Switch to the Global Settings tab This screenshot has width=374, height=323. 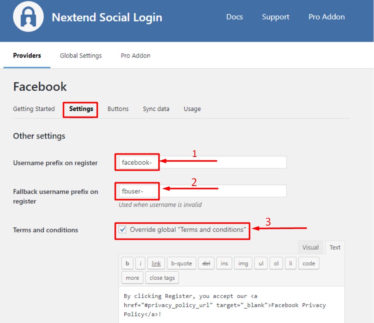pos(81,56)
